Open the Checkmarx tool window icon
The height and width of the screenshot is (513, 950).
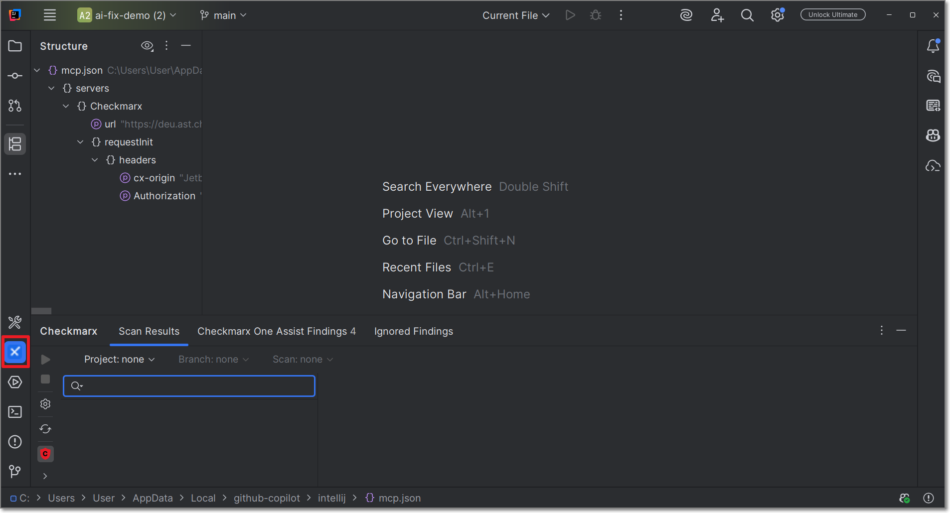coord(15,352)
